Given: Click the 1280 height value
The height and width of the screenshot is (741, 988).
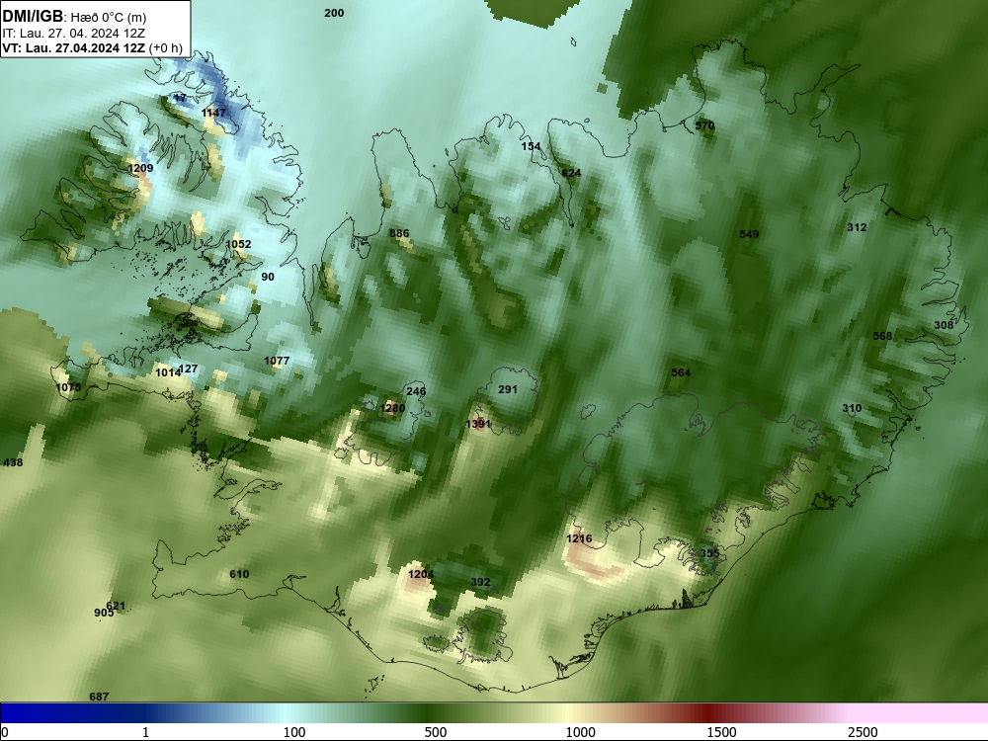Looking at the screenshot, I should click(x=392, y=408).
